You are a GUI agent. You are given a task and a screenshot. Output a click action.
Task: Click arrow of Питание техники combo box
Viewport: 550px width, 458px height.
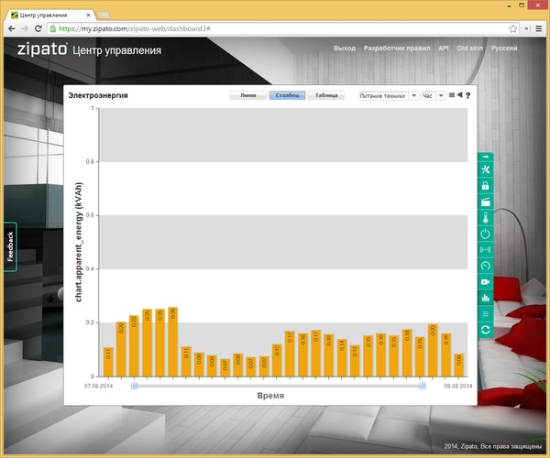tap(414, 95)
